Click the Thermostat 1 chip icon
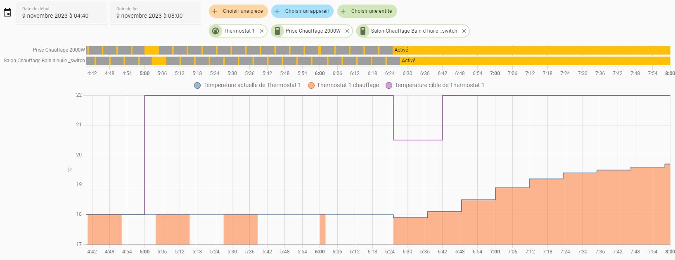 click(215, 31)
